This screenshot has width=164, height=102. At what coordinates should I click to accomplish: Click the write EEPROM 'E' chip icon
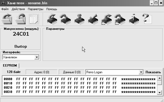click(x=120, y=19)
